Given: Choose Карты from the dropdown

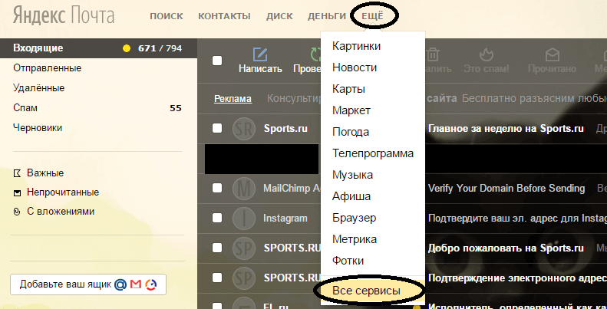Looking at the screenshot, I should pos(349,90).
